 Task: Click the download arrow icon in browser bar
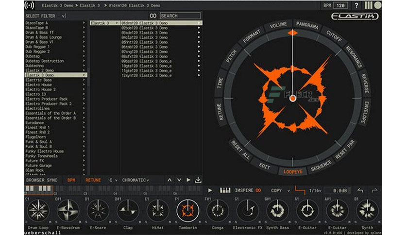click(x=198, y=180)
